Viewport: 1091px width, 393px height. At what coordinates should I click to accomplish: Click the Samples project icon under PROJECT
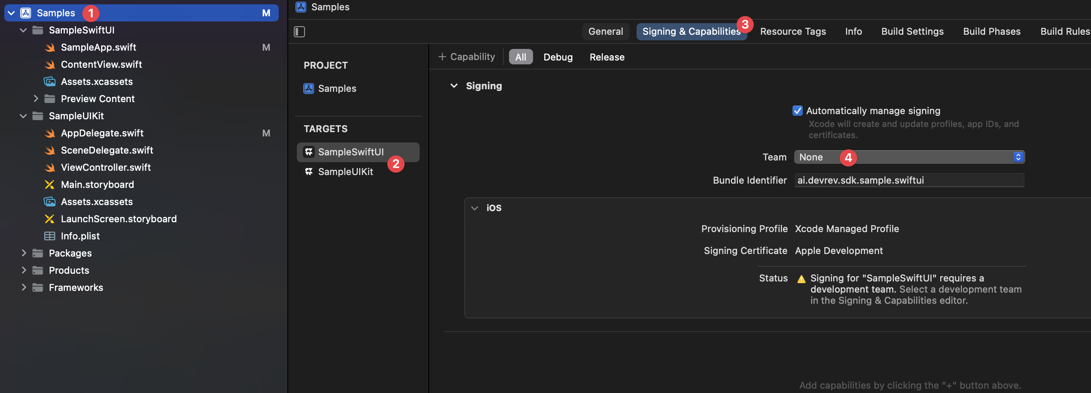click(x=308, y=89)
